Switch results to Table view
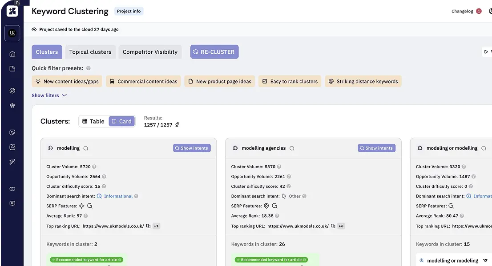Image resolution: width=492 pixels, height=266 pixels. (x=93, y=121)
